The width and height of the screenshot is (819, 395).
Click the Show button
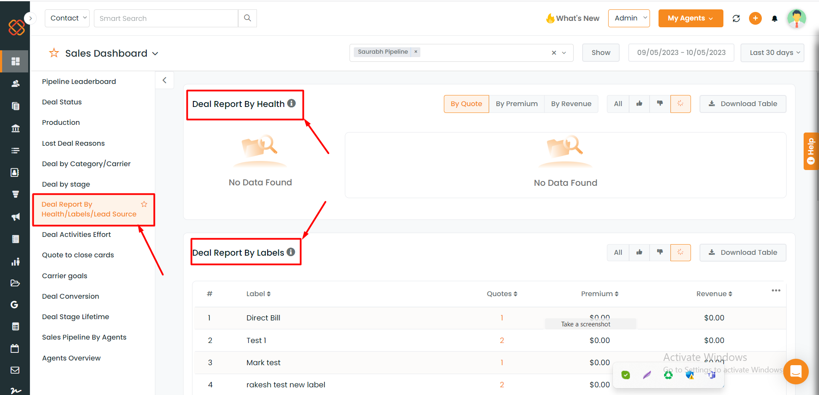click(601, 53)
